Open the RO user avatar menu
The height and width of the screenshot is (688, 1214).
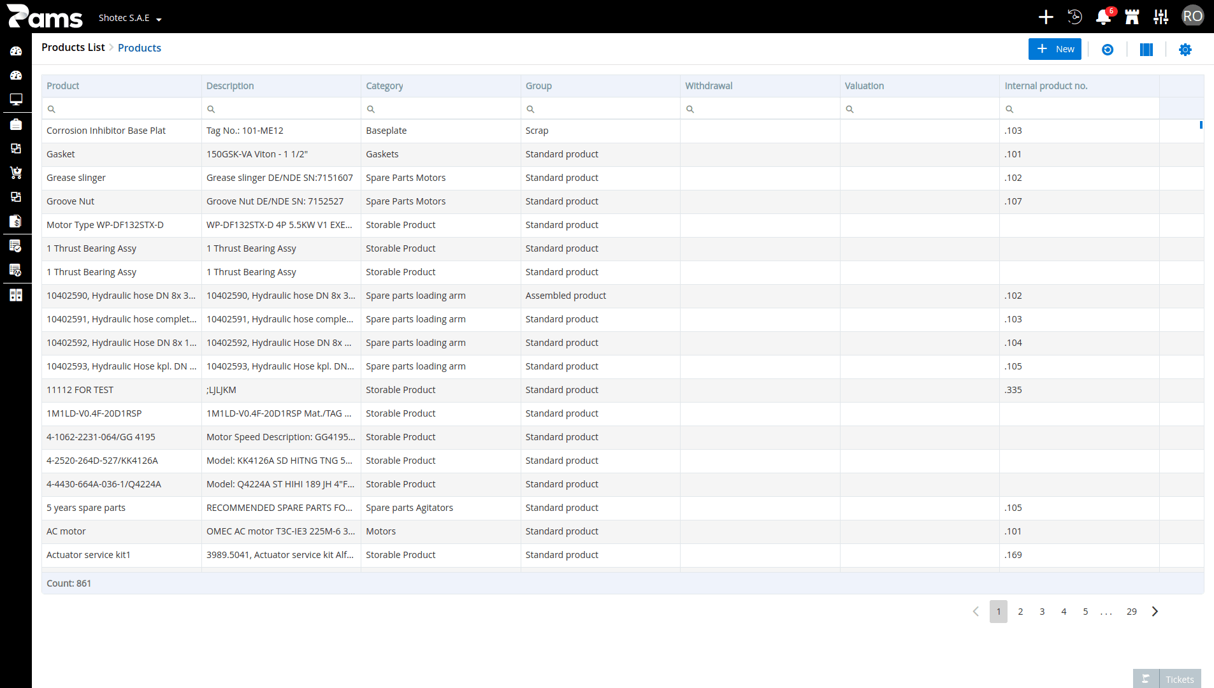pyautogui.click(x=1192, y=17)
